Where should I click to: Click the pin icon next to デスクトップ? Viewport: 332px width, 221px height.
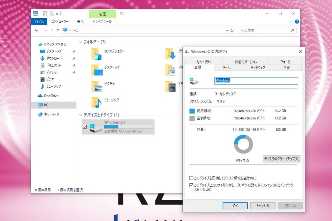click(x=74, y=51)
